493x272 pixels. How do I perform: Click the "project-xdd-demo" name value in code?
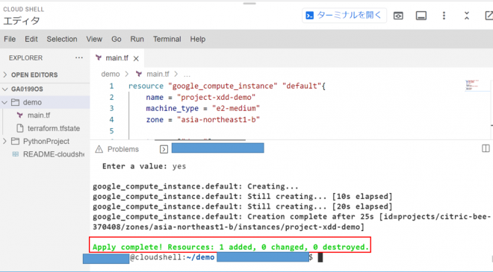[x=216, y=98]
